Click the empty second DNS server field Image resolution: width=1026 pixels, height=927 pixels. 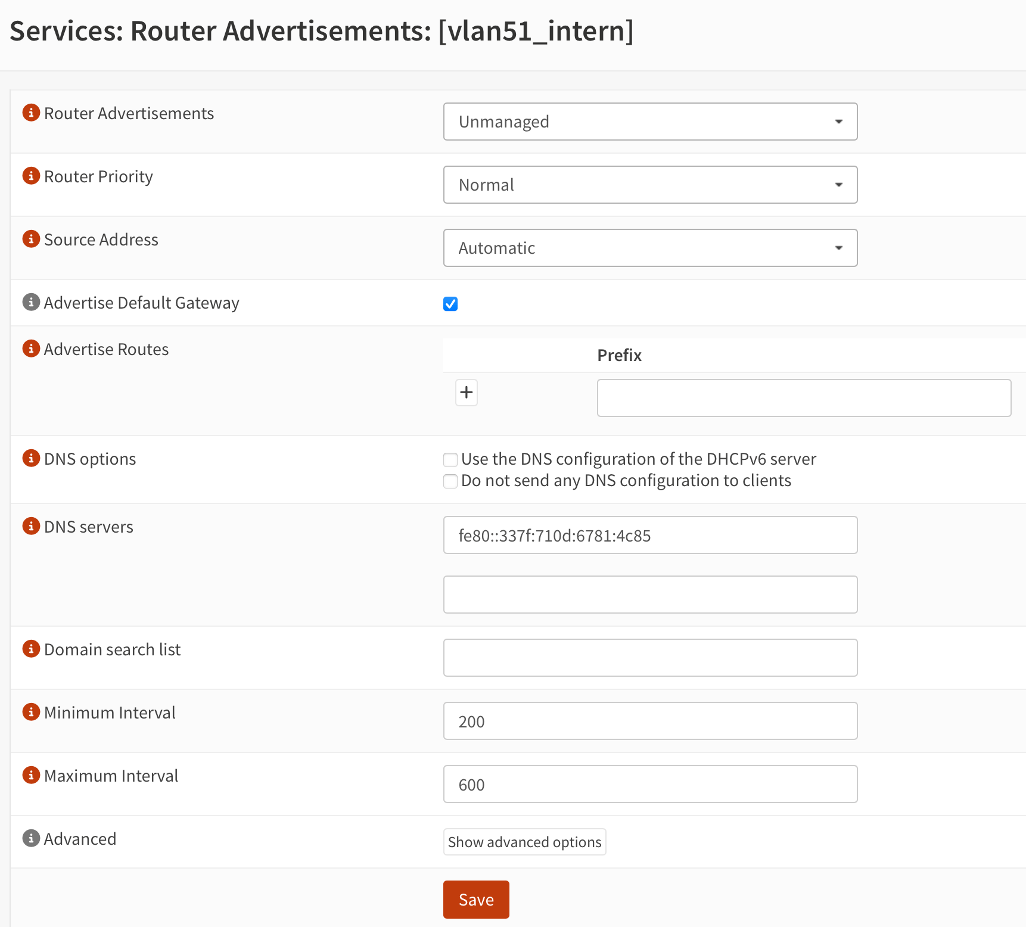click(x=650, y=594)
